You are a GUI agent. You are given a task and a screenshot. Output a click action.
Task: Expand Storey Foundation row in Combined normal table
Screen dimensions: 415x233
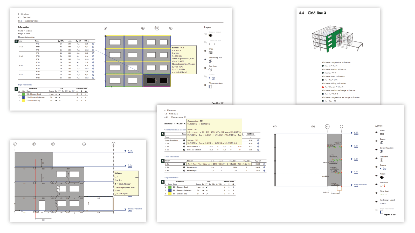[x=258, y=140]
